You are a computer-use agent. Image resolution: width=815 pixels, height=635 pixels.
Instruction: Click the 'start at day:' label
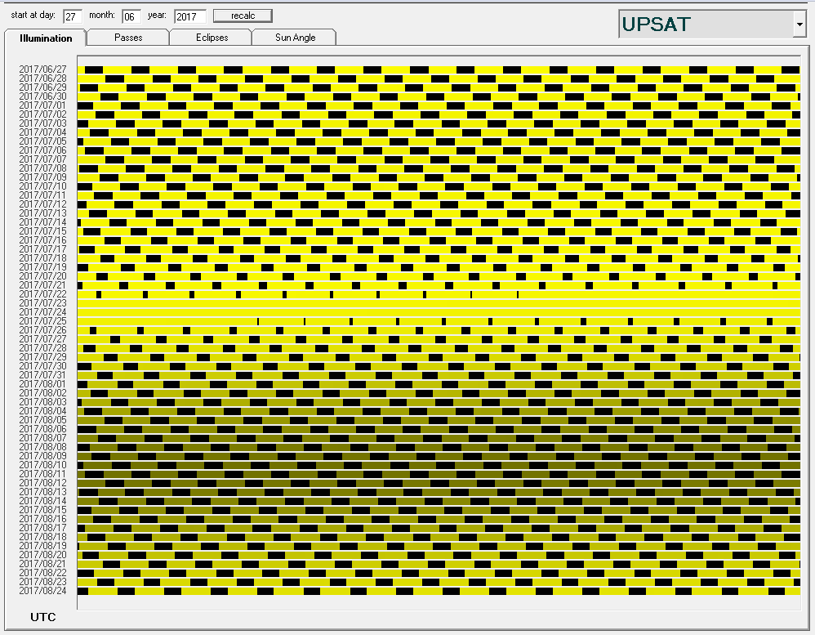(33, 15)
